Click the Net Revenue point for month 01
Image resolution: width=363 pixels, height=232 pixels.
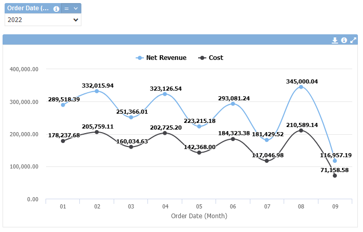[x=63, y=105]
